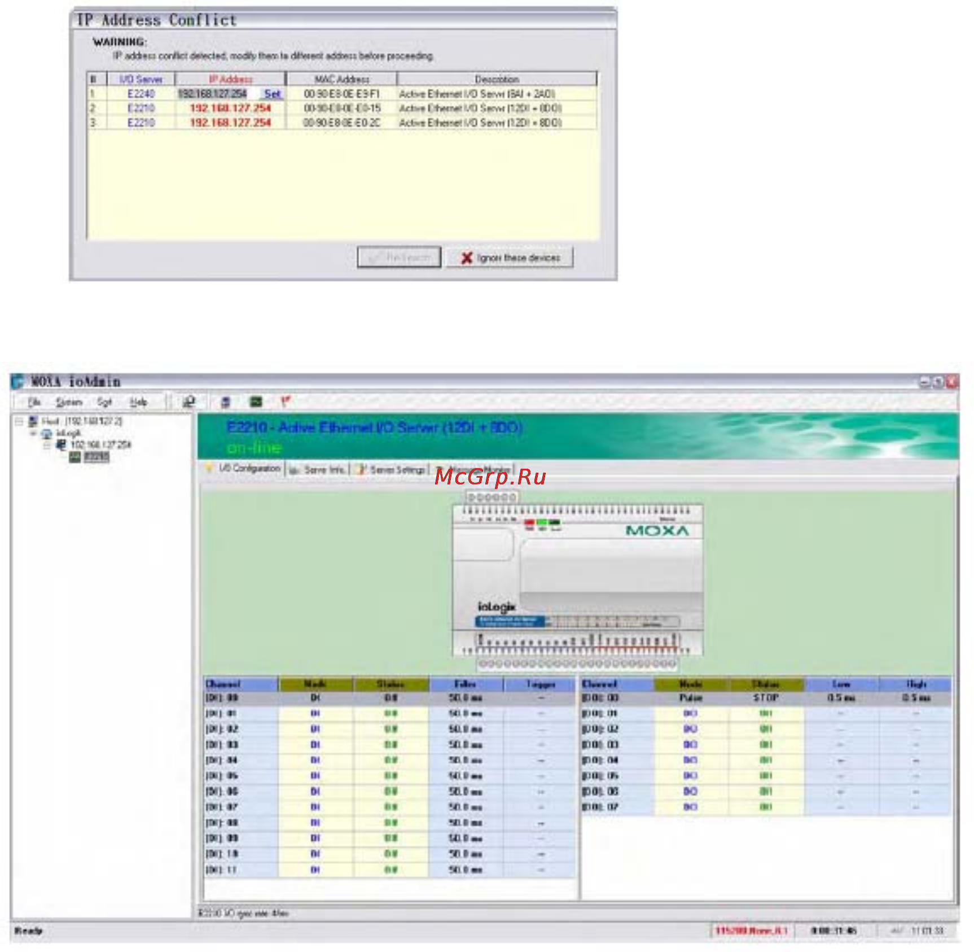Click the ioLogik network icon in tree
Image resolution: width=974 pixels, height=952 pixels.
pyautogui.click(x=47, y=434)
